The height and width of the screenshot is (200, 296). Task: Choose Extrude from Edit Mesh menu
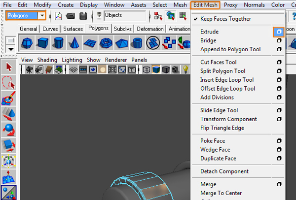point(209,32)
